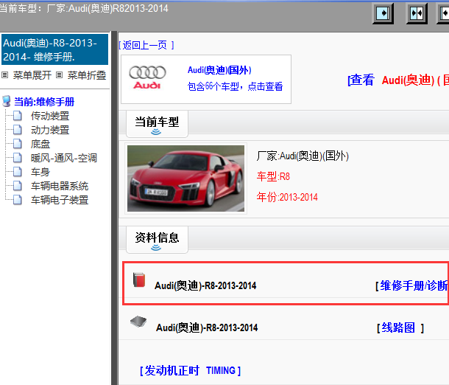Click the 菜单折叠 collapse-menu icon
This screenshot has height=385, width=449.
59,75
